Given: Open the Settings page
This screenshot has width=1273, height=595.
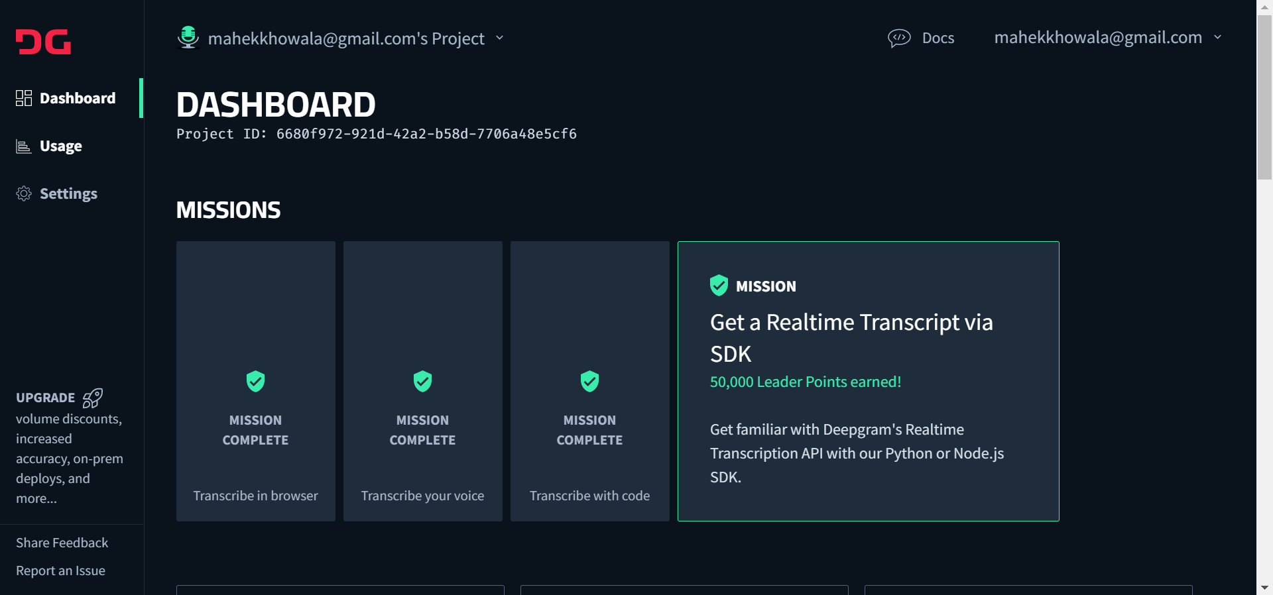Looking at the screenshot, I should click(x=68, y=193).
